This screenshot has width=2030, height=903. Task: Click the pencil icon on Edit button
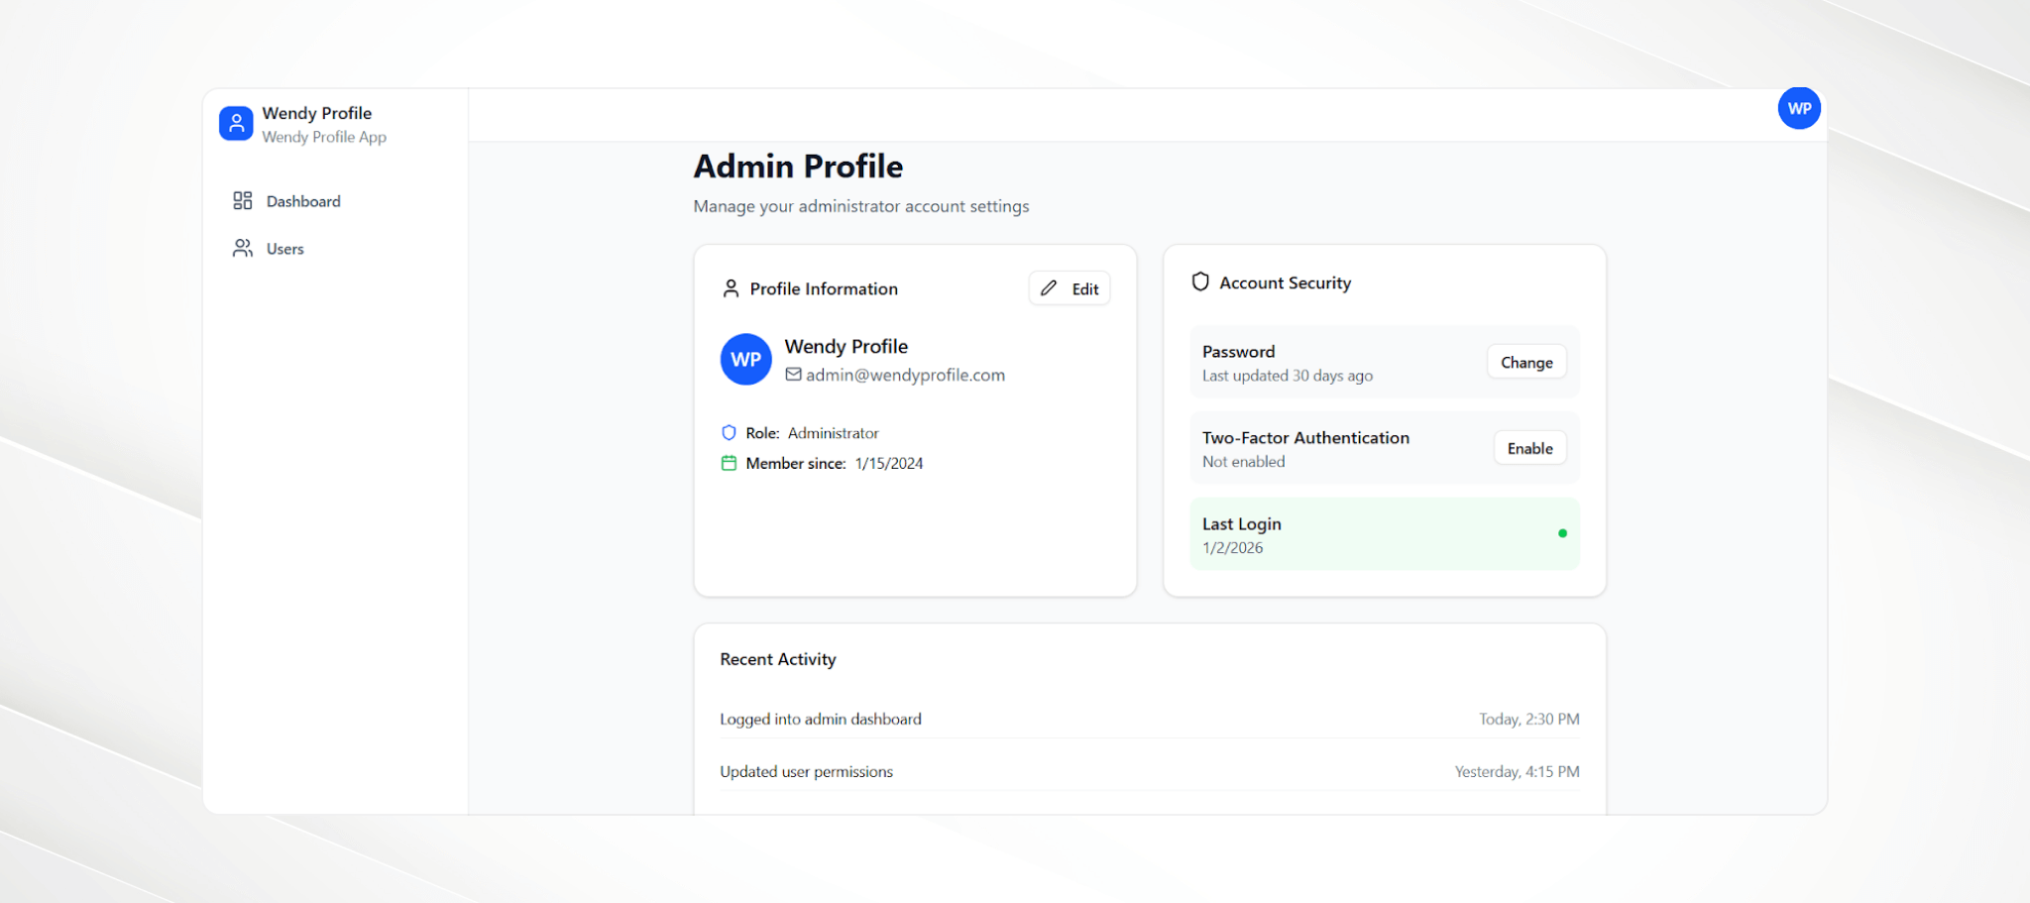click(1049, 288)
